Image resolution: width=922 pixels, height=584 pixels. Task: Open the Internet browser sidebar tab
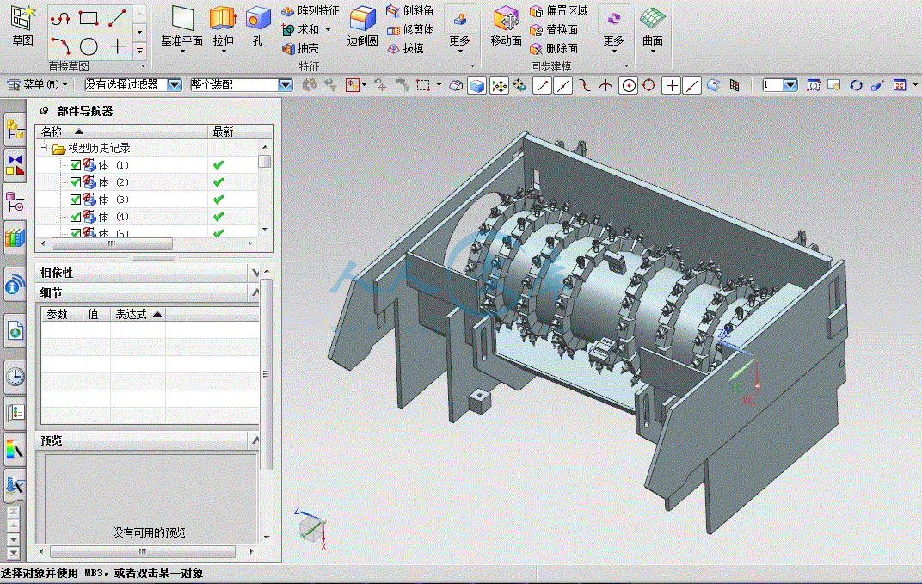[x=15, y=330]
